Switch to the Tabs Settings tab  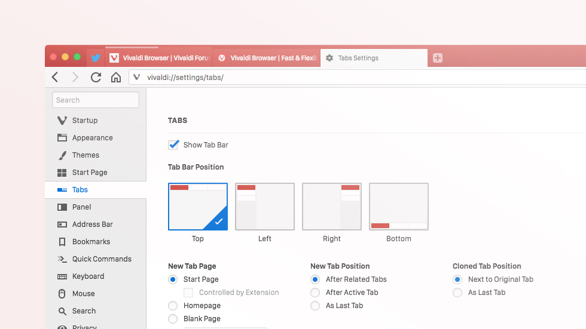(374, 58)
